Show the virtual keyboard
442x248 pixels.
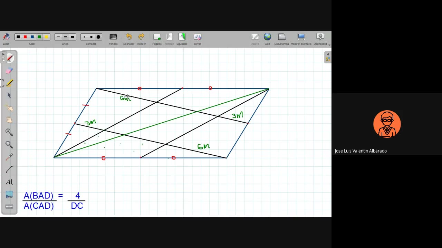(x=9, y=207)
